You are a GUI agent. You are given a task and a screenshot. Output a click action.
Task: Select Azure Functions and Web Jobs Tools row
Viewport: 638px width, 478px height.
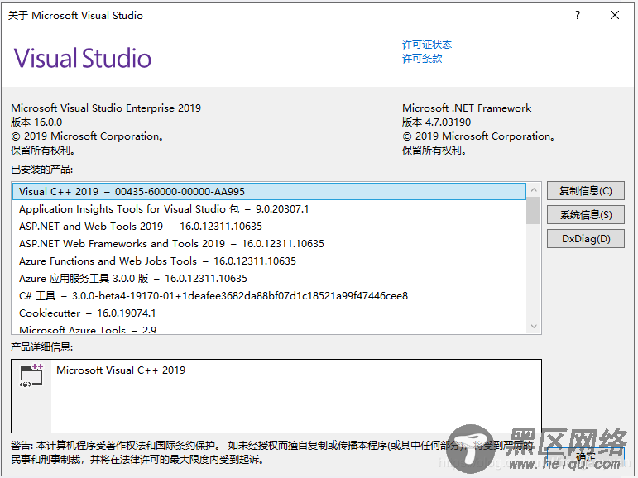coord(270,261)
